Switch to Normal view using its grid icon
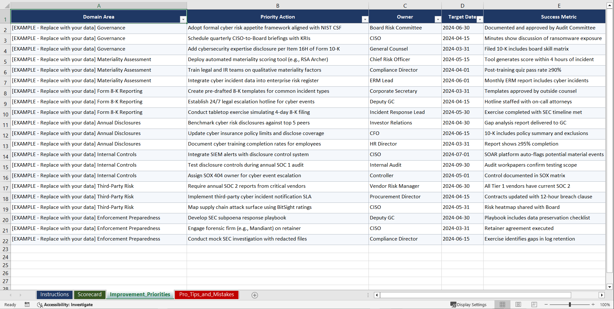This screenshot has width=614, height=309. (x=502, y=305)
